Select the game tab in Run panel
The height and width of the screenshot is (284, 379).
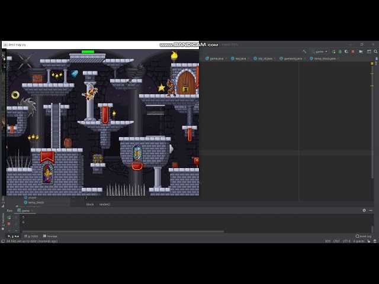(25, 211)
